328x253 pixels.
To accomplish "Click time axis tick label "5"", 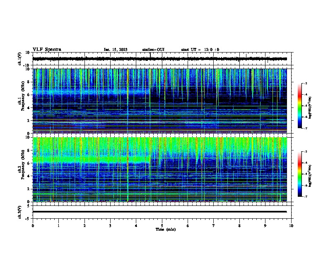I will (x=162, y=226).
